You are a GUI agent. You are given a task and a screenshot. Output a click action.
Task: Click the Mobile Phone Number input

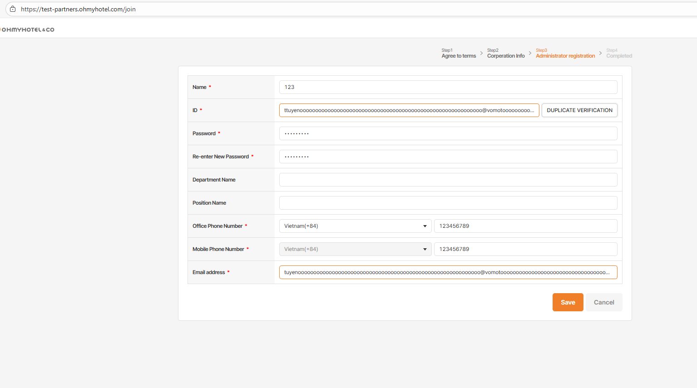525,249
